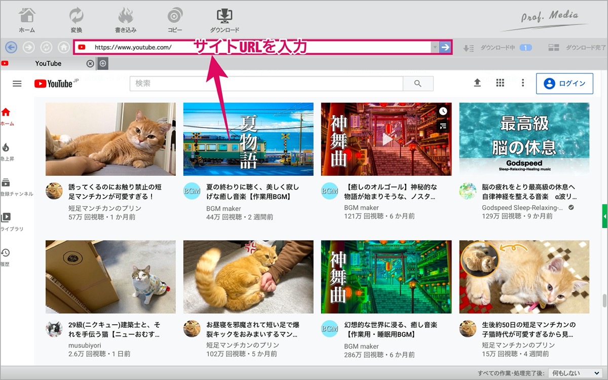Click the Godspeed Sleep-Relaxing channel name
608x380 pixels.
coord(522,208)
